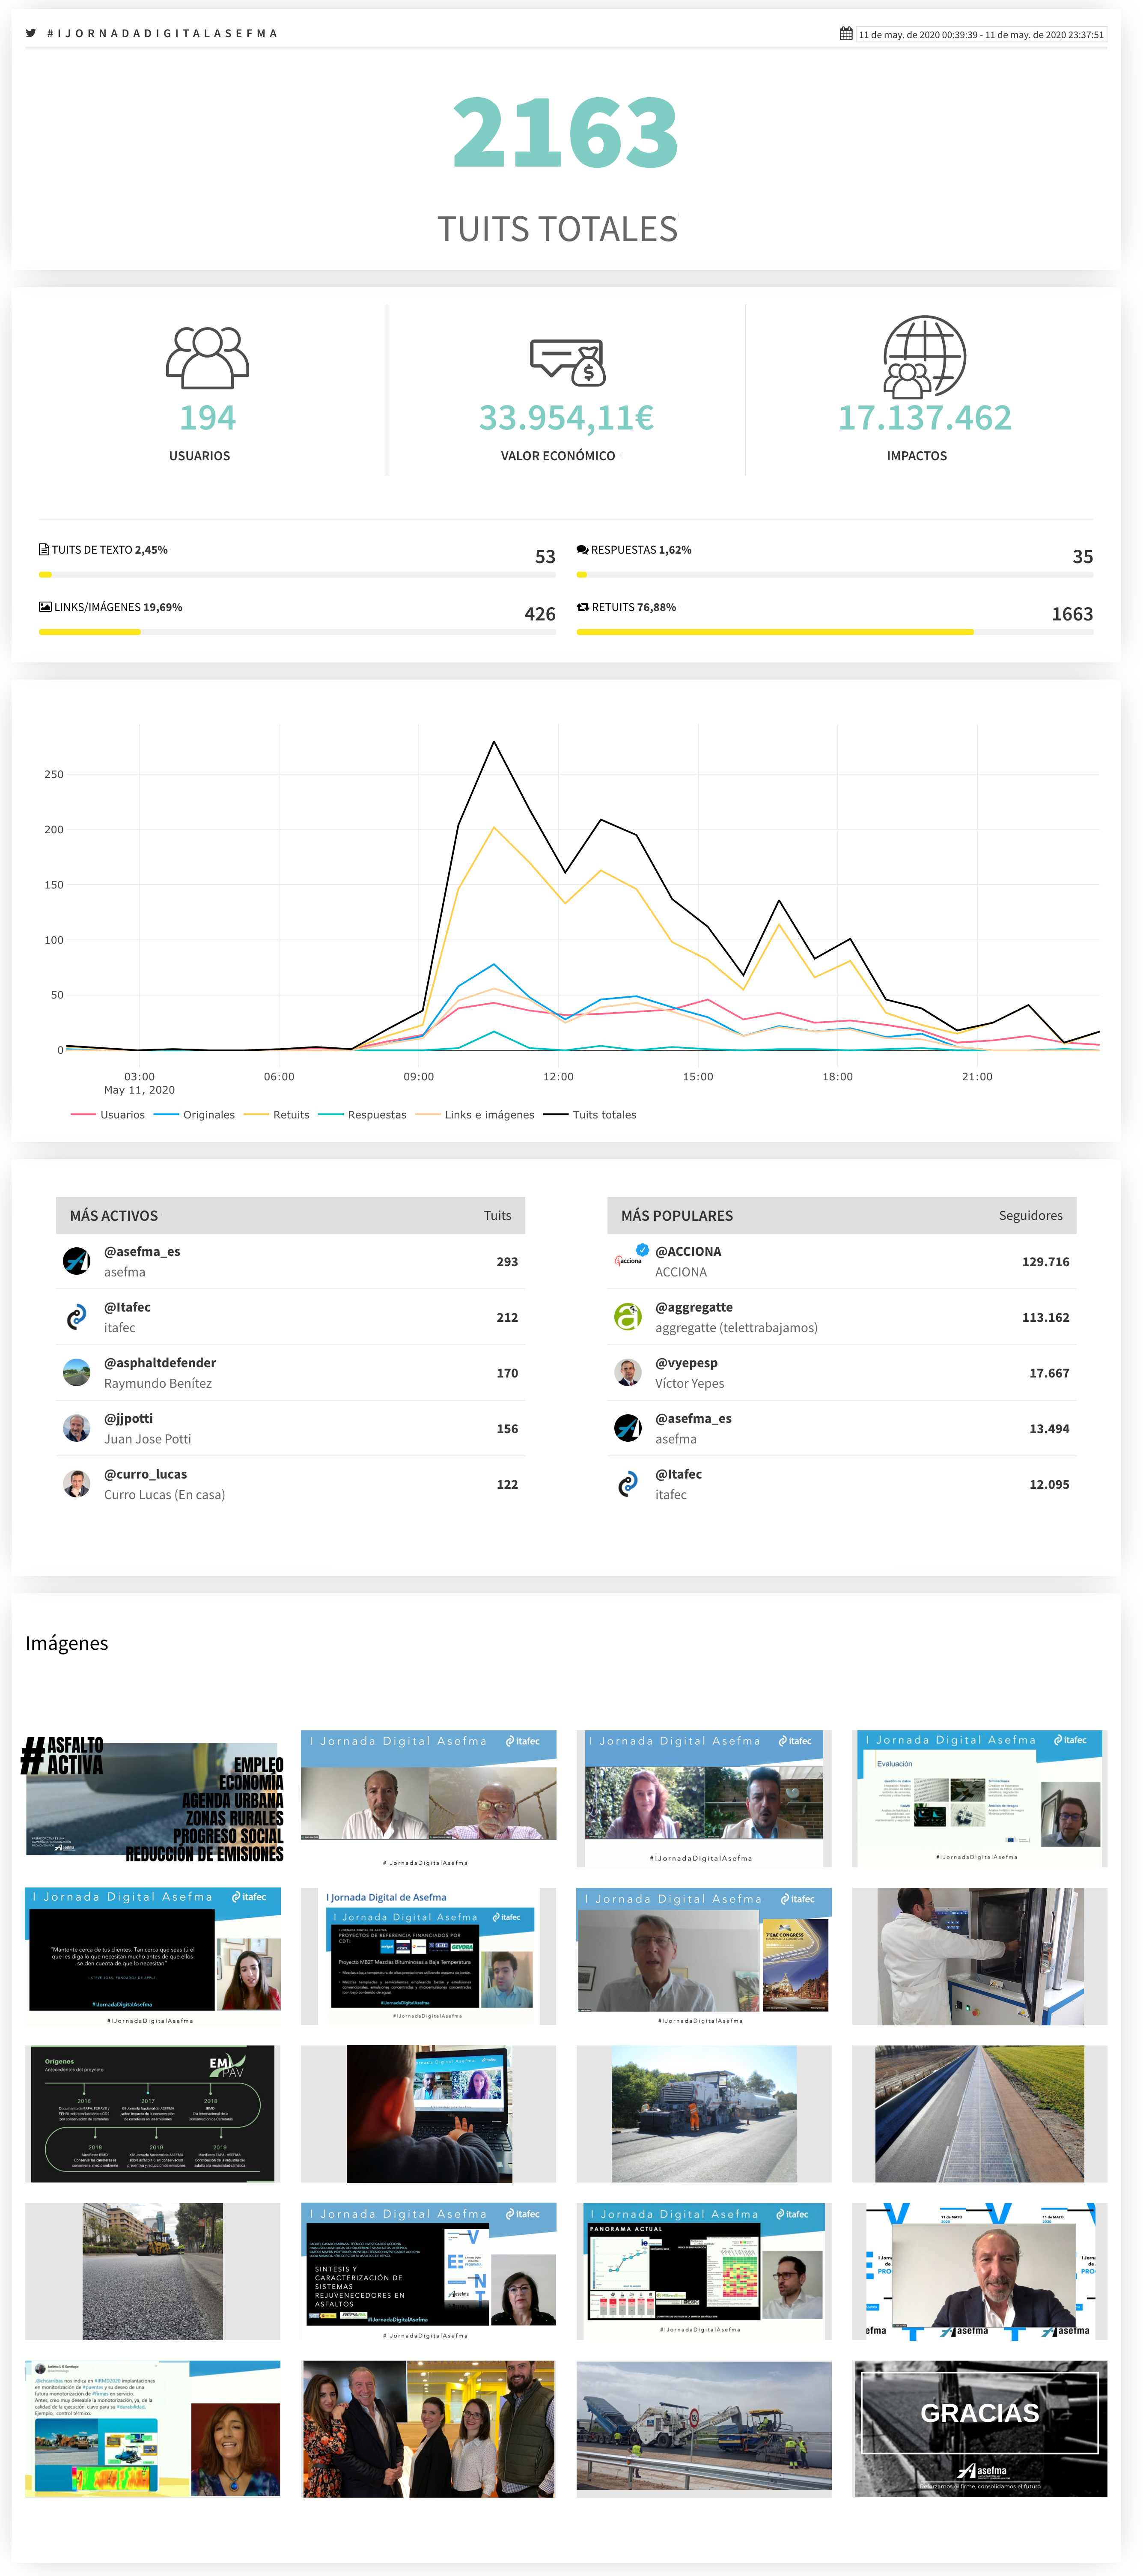Open the #AsfaltoActiva image thumbnail

coord(153,1798)
